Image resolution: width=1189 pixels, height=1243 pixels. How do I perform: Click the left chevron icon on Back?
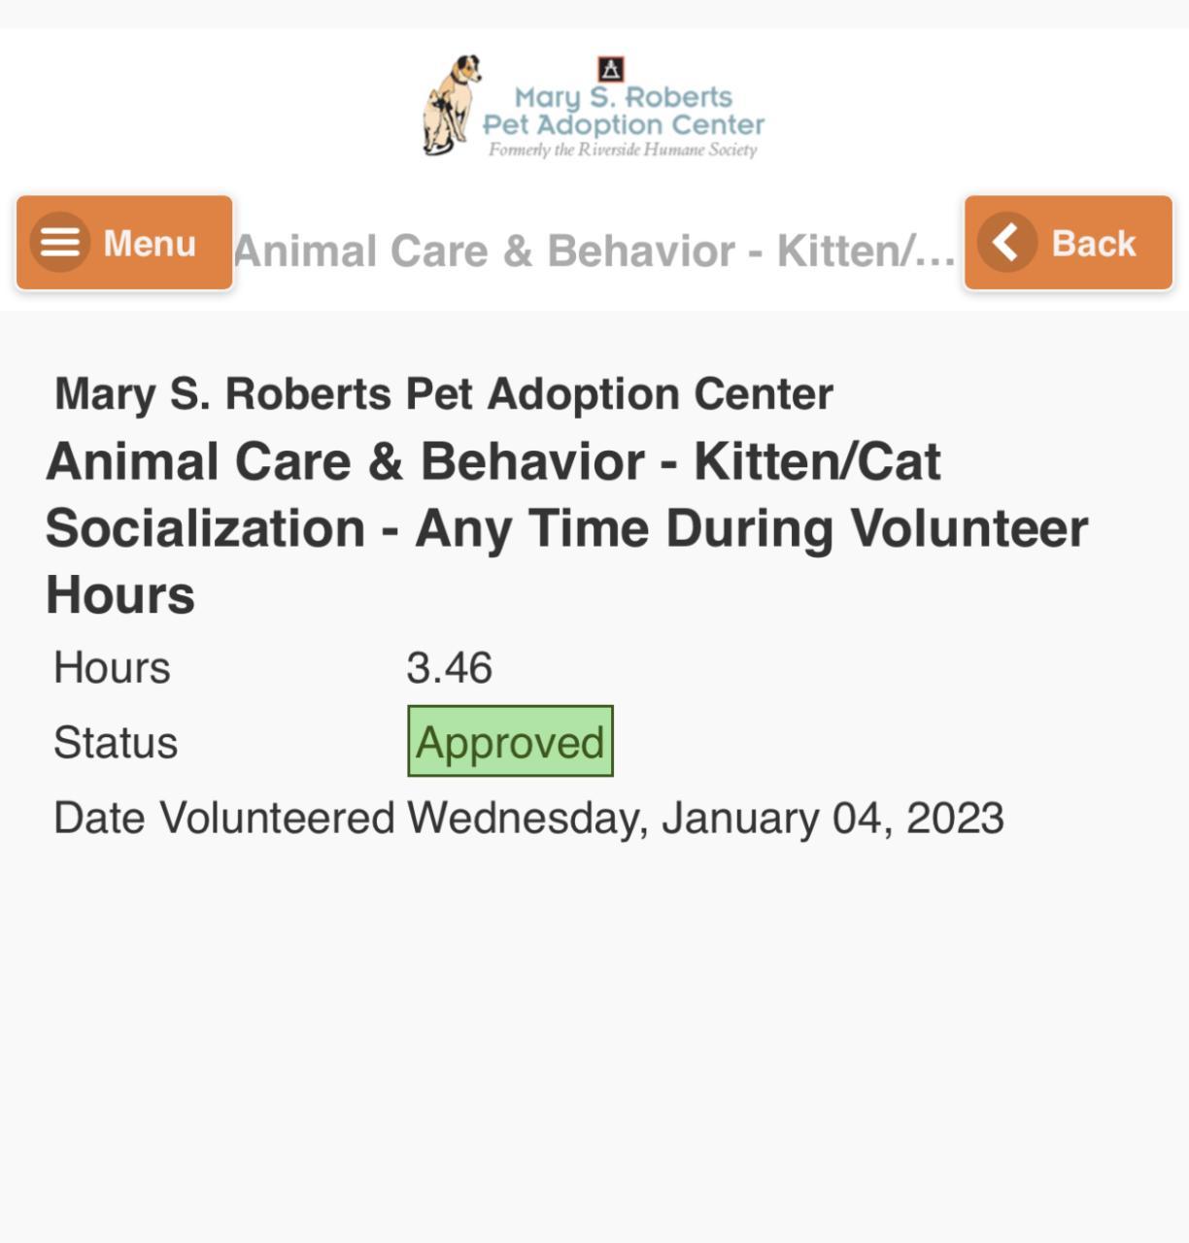(1007, 242)
